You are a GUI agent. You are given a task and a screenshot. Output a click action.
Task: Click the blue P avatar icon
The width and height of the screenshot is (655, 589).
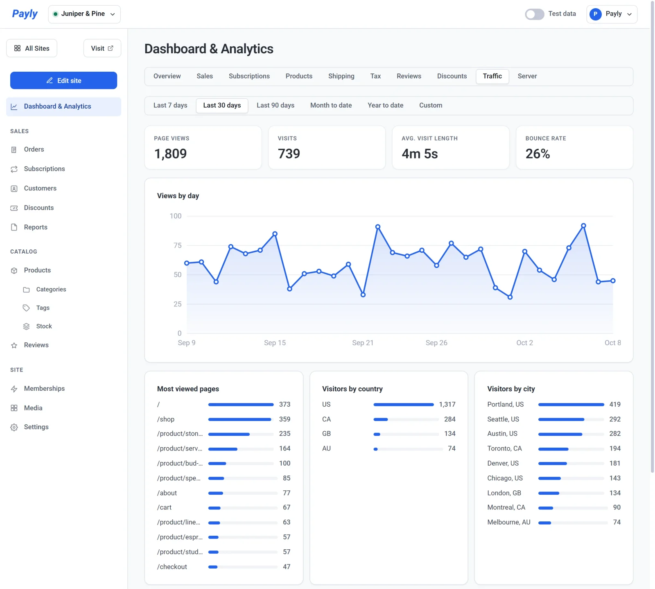pos(595,14)
